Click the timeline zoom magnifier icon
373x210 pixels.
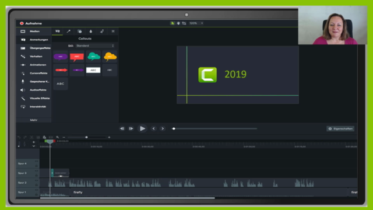[57, 137]
